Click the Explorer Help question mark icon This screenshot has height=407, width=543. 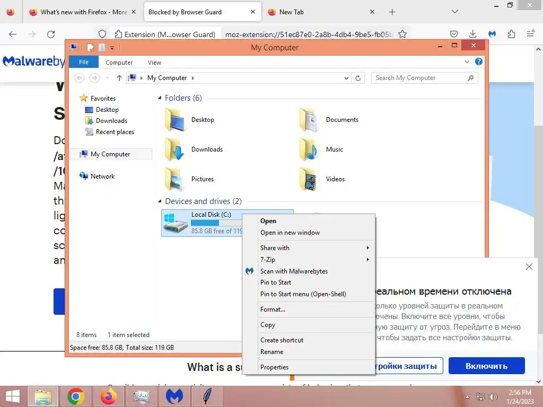tap(479, 61)
